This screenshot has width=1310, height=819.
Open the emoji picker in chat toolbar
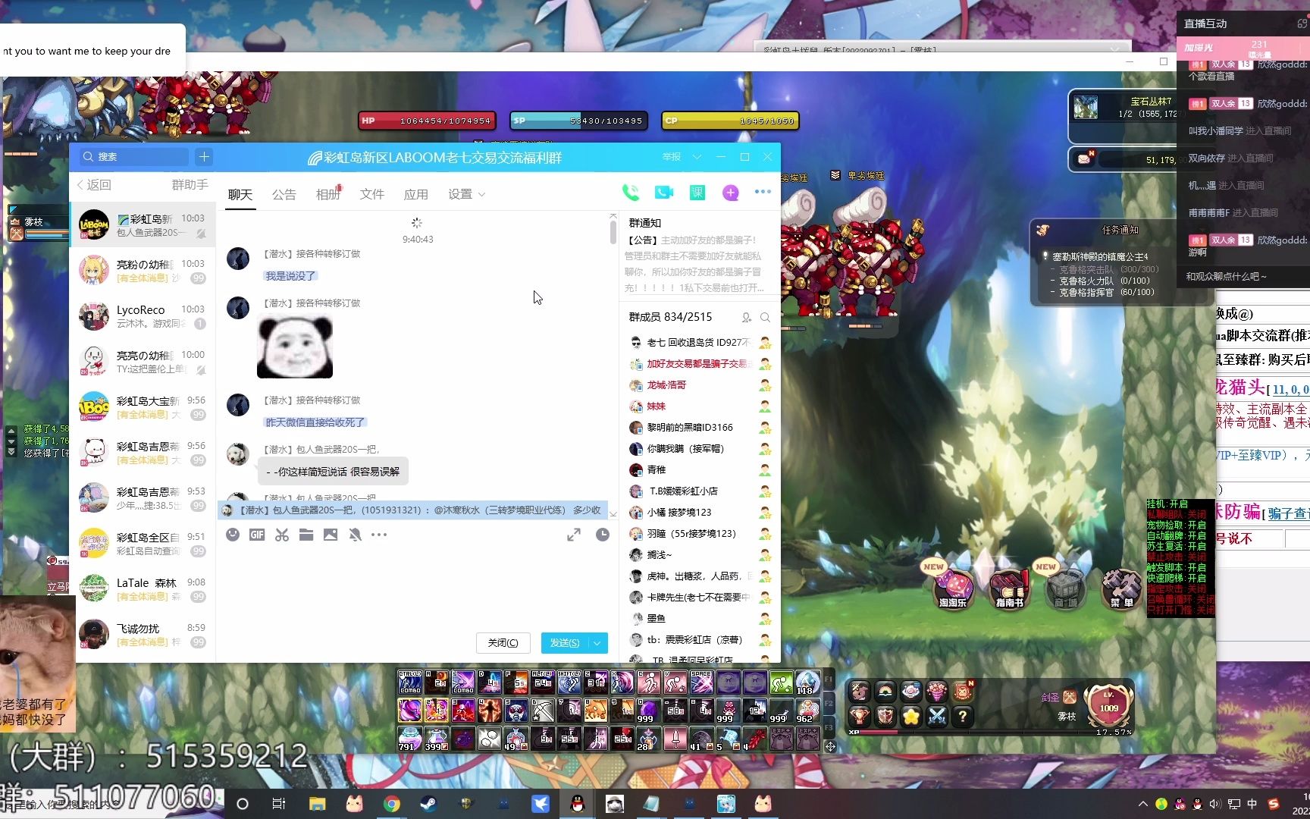(x=233, y=535)
